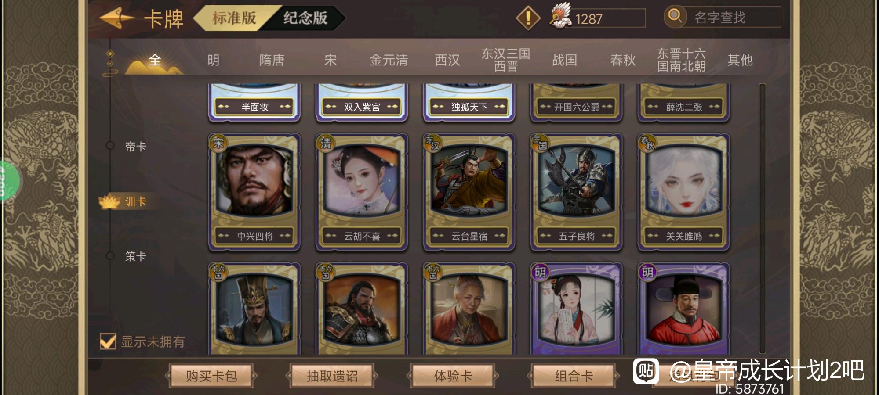Screen dimensions: 879x395
Task: Click the card list vertical scrollbar
Action: (x=762, y=218)
